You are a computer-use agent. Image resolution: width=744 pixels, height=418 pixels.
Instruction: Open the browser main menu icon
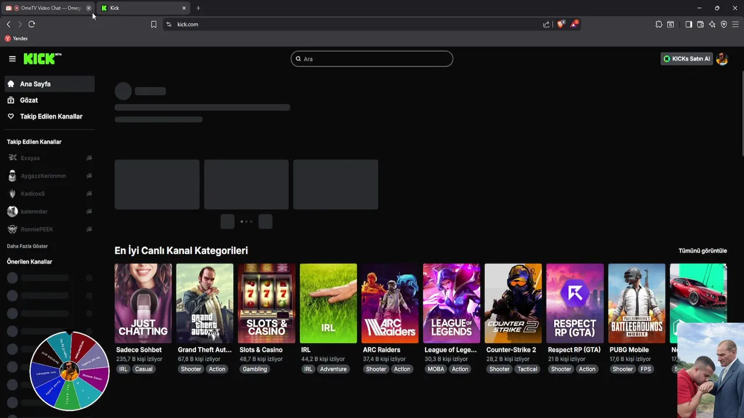pyautogui.click(x=735, y=24)
